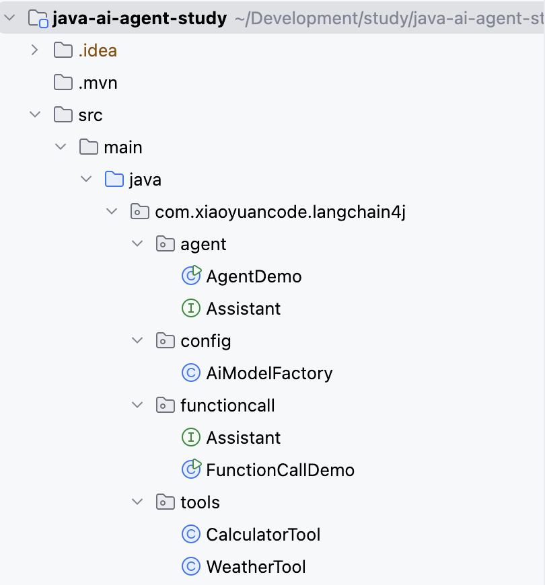Collapse the com.xiaoyuancode.langchain4j package chevron

[x=112, y=212]
